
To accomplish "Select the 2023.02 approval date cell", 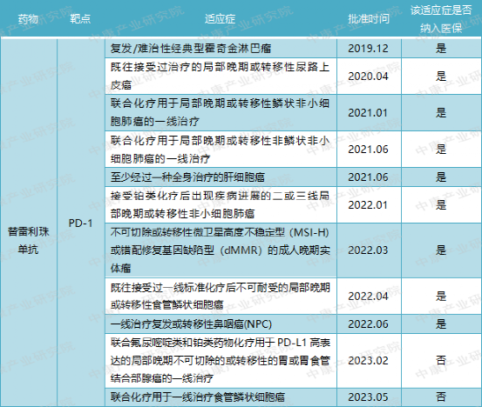I will pos(369,361).
